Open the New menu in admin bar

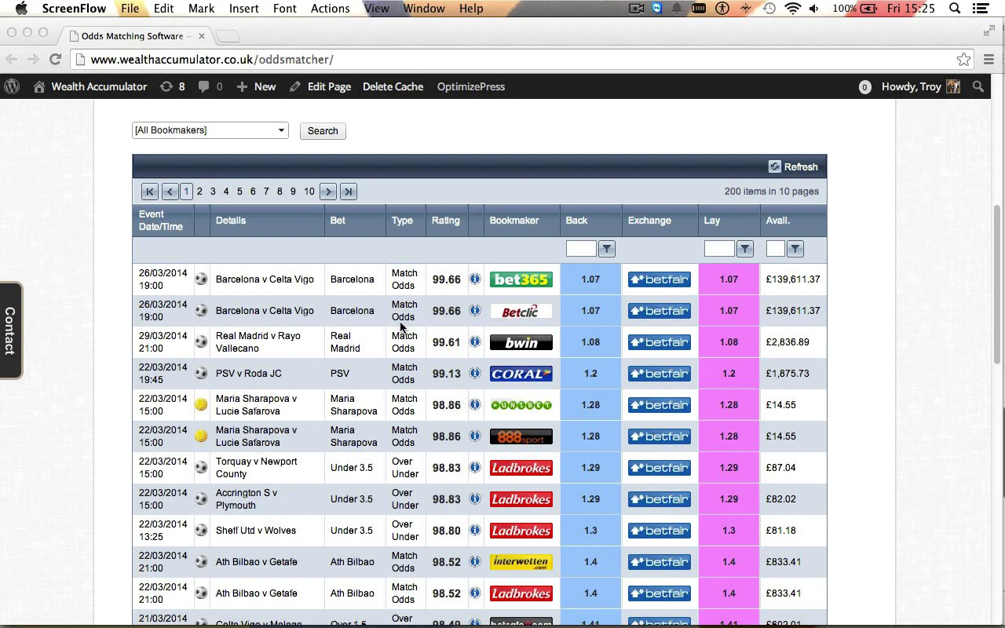point(256,86)
